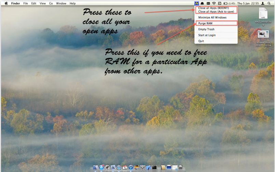Select the RA2_install.log desktop file

[x=263, y=14]
